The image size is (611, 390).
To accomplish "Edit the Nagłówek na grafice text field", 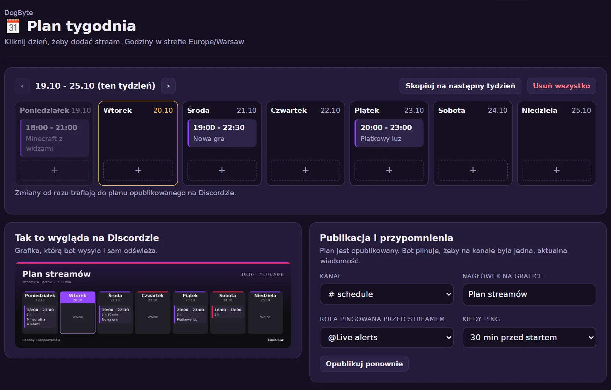I will 529,294.
